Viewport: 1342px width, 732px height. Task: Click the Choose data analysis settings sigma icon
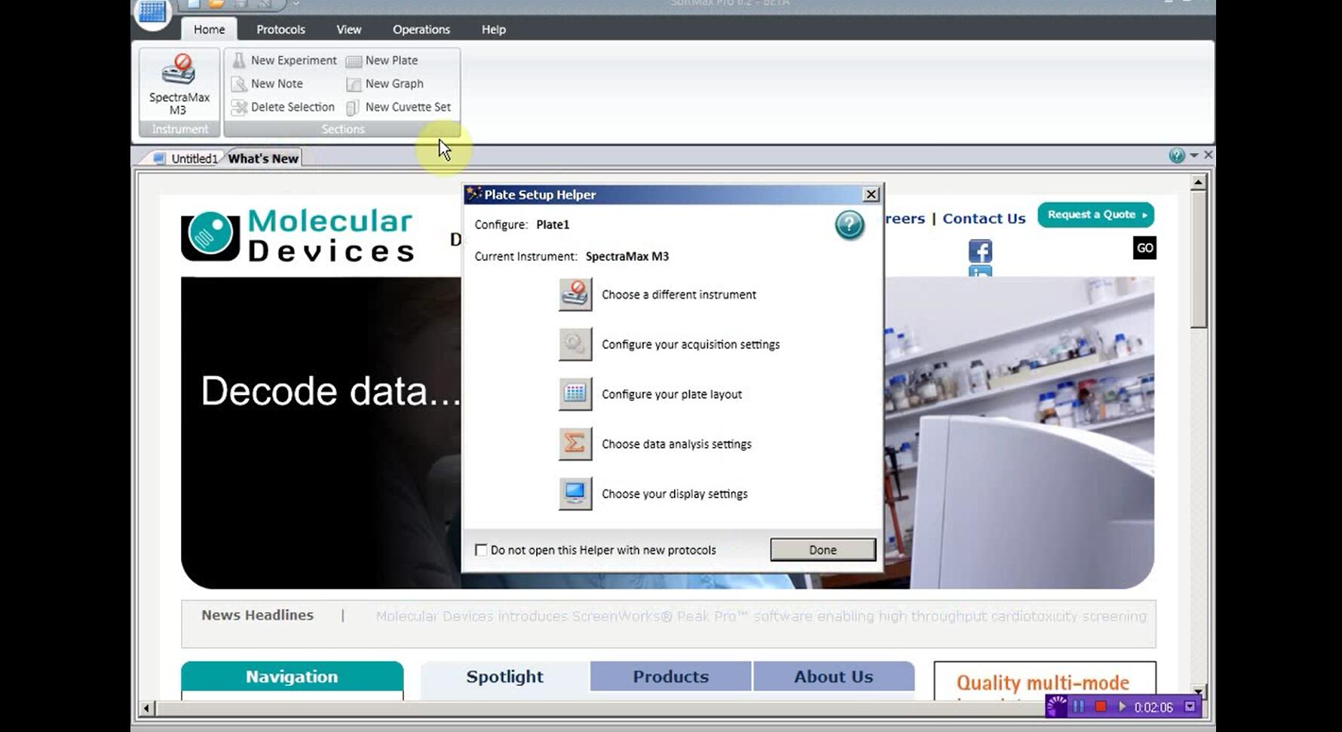575,444
